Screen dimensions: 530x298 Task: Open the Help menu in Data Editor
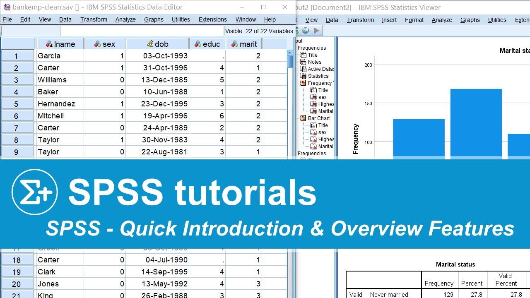pyautogui.click(x=270, y=19)
